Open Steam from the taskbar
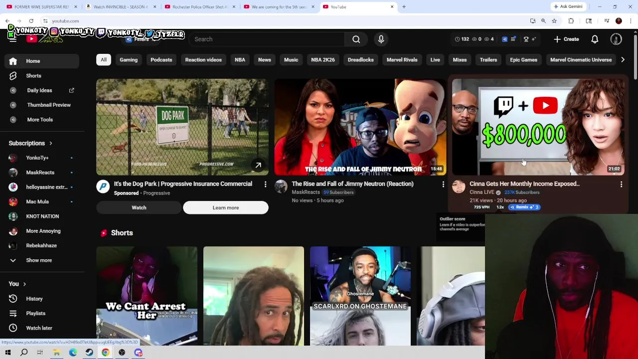The width and height of the screenshot is (638, 359). point(89,353)
